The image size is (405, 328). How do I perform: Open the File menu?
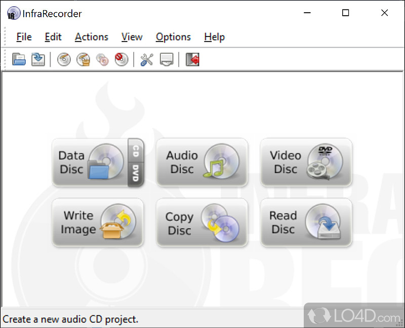point(24,37)
